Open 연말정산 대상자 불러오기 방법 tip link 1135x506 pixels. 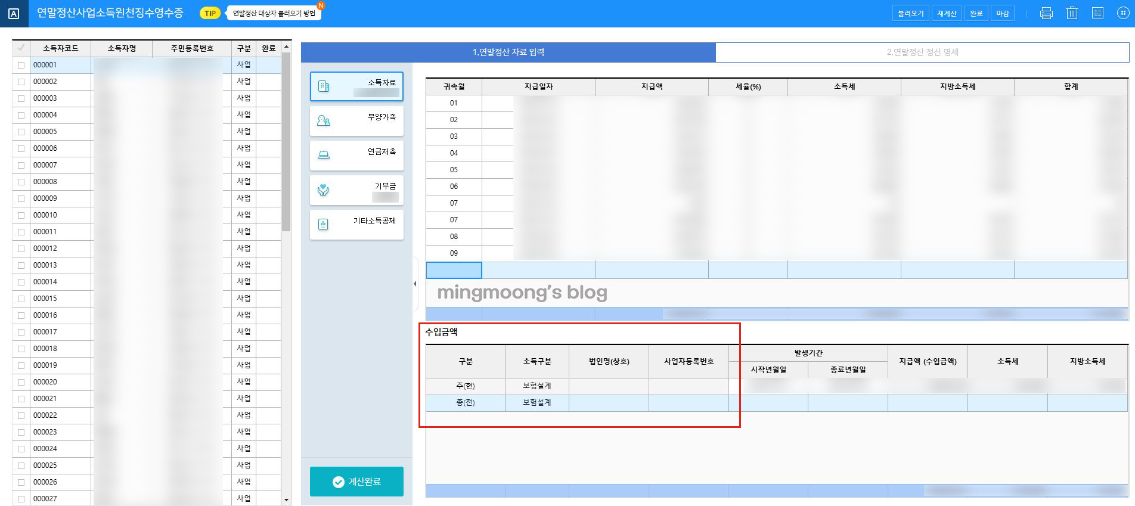tap(274, 13)
